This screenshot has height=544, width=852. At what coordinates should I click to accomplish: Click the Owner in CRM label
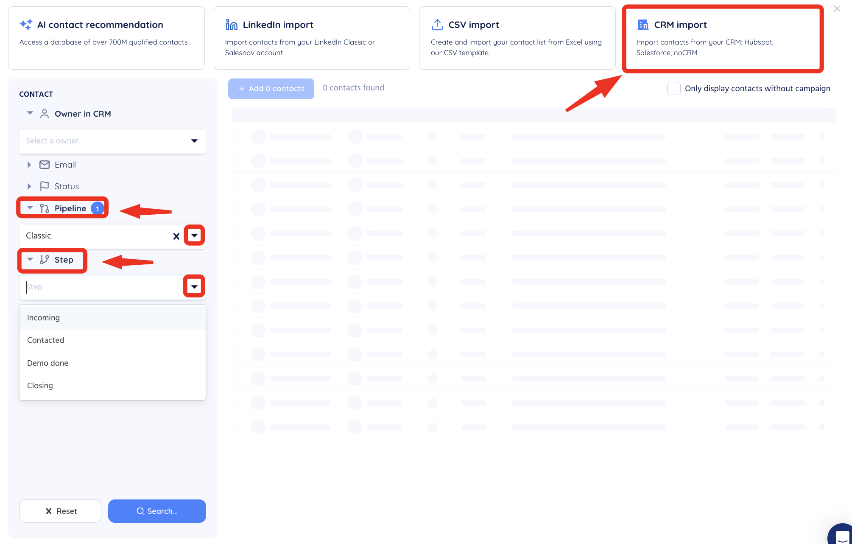coord(83,114)
